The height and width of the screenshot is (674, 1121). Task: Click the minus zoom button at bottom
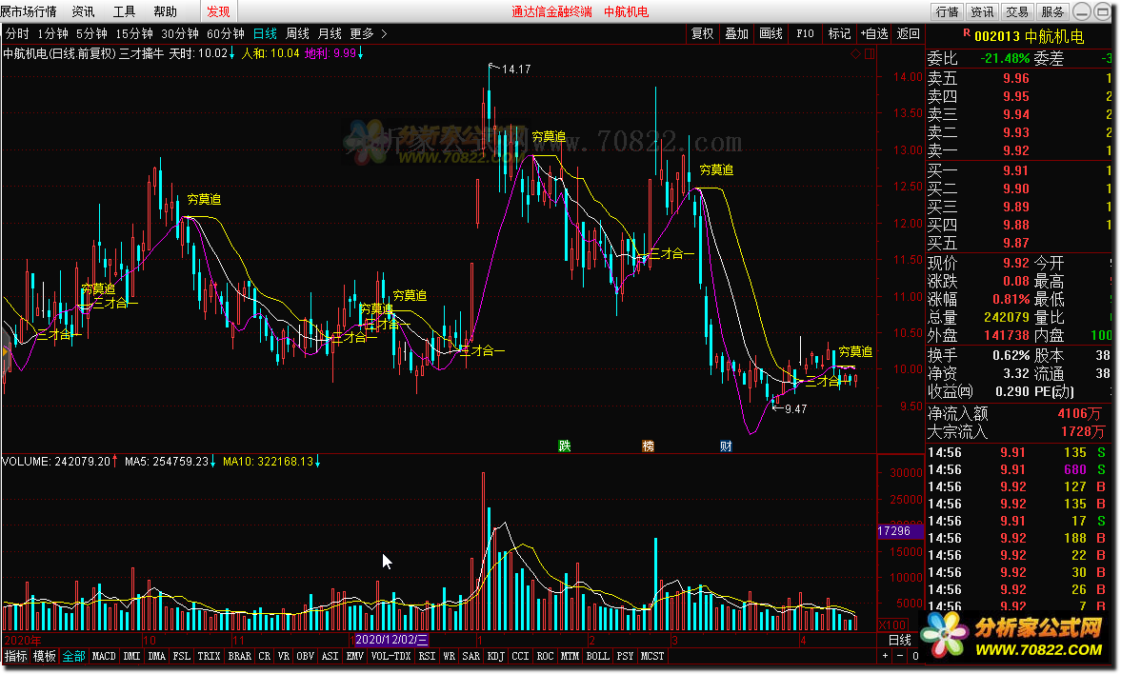(900, 656)
